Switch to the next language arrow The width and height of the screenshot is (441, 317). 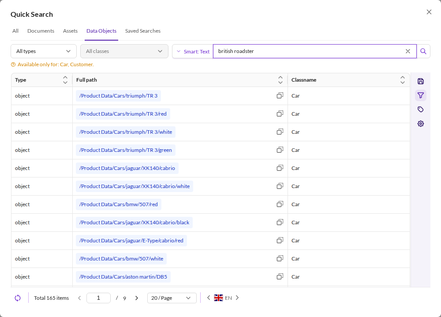click(x=237, y=298)
